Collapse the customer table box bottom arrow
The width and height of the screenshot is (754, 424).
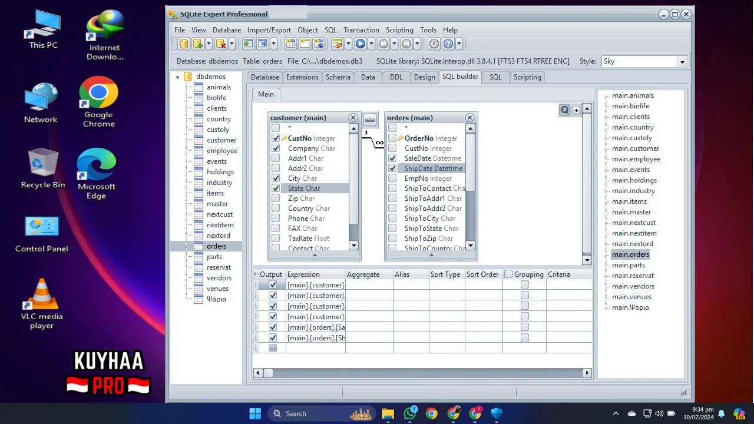(x=314, y=256)
